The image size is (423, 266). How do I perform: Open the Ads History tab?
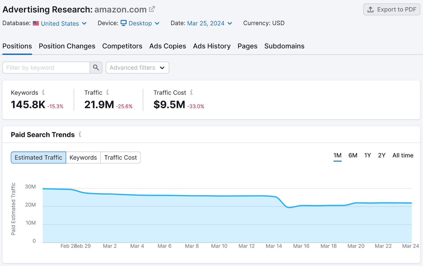tap(212, 46)
